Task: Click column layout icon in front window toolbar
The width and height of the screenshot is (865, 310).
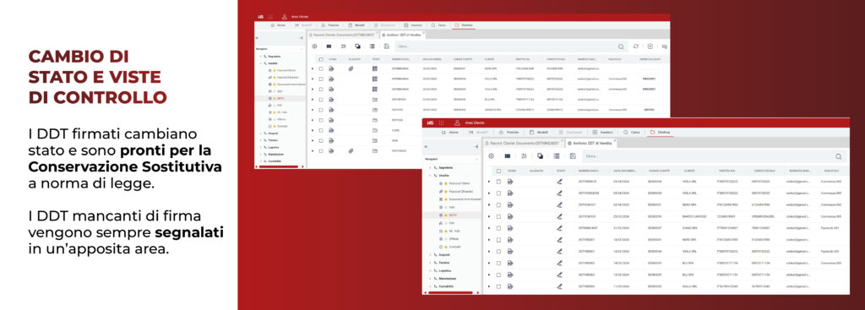Action: click(508, 156)
